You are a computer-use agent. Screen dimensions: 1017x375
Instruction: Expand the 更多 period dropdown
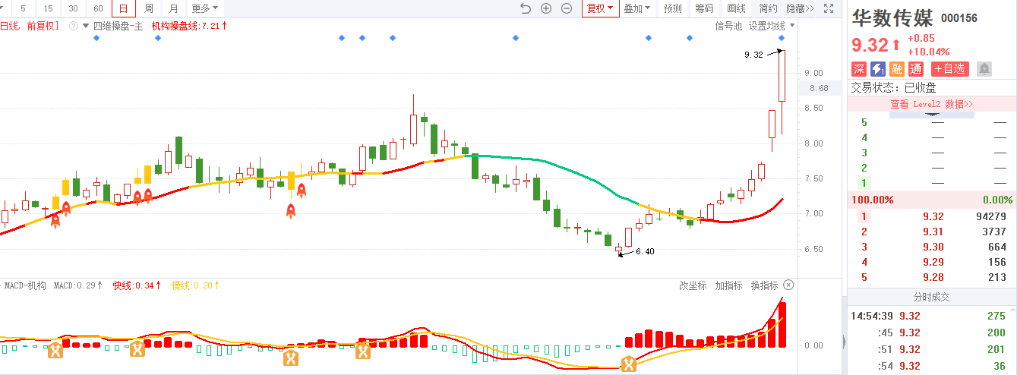pyautogui.click(x=204, y=8)
